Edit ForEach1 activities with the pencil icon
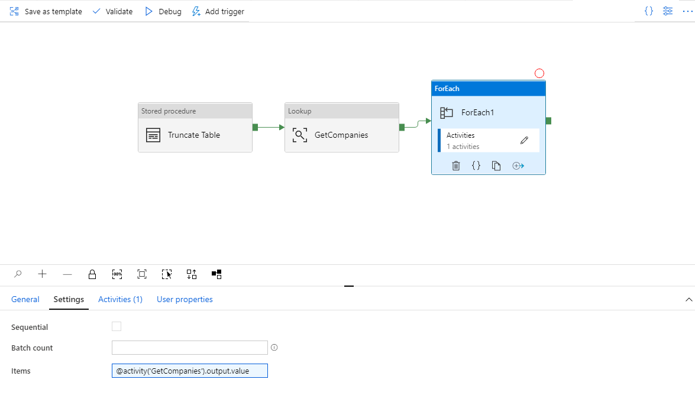 click(523, 140)
